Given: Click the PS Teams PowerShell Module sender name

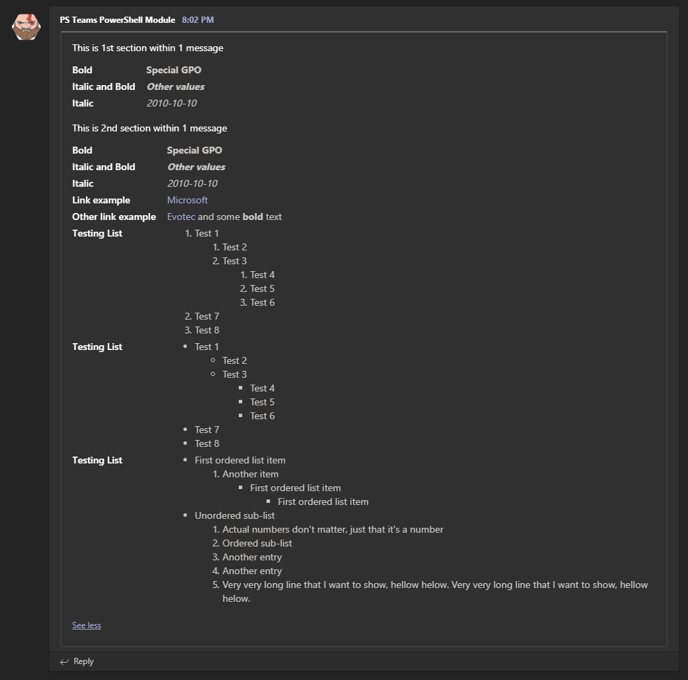Looking at the screenshot, I should [x=117, y=20].
